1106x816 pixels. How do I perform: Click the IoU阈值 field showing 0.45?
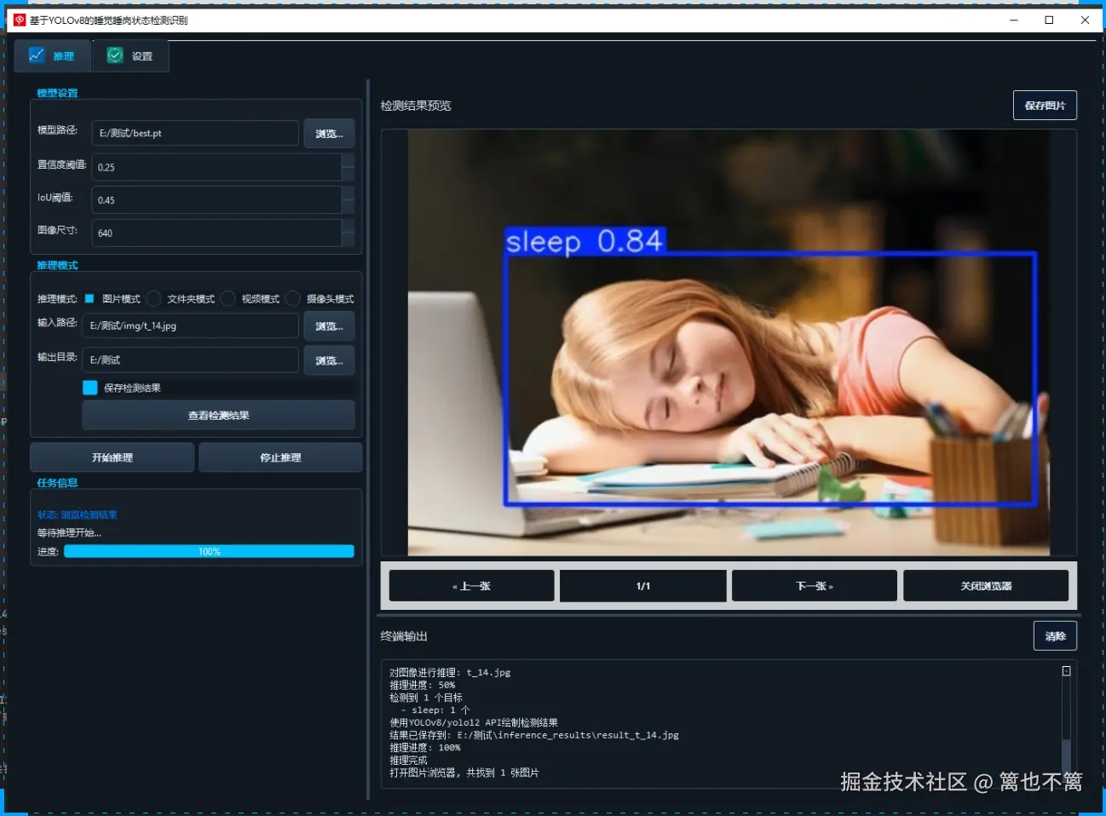point(216,200)
